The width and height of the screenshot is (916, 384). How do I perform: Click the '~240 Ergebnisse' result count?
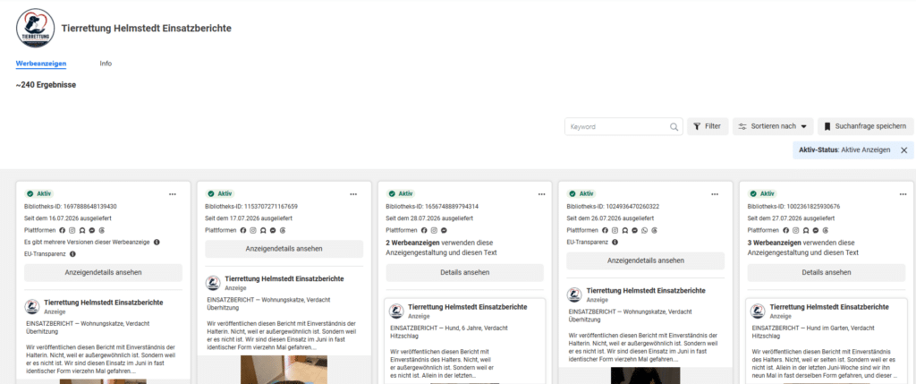[47, 85]
